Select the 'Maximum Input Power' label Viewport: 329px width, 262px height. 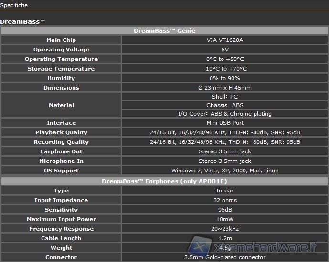pos(61,219)
